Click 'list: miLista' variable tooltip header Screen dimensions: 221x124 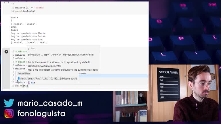[24, 73]
